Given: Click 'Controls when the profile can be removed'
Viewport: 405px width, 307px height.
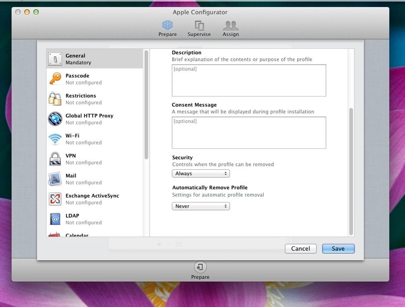Looking at the screenshot, I should pos(223,164).
